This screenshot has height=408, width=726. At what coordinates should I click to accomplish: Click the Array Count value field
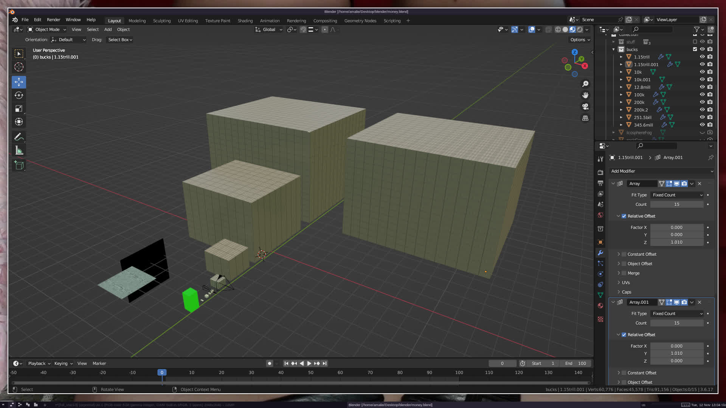[x=676, y=204]
